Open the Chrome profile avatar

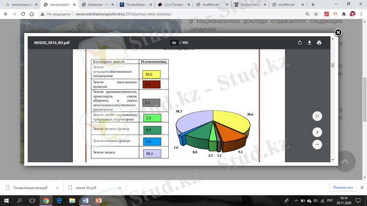[352, 14]
